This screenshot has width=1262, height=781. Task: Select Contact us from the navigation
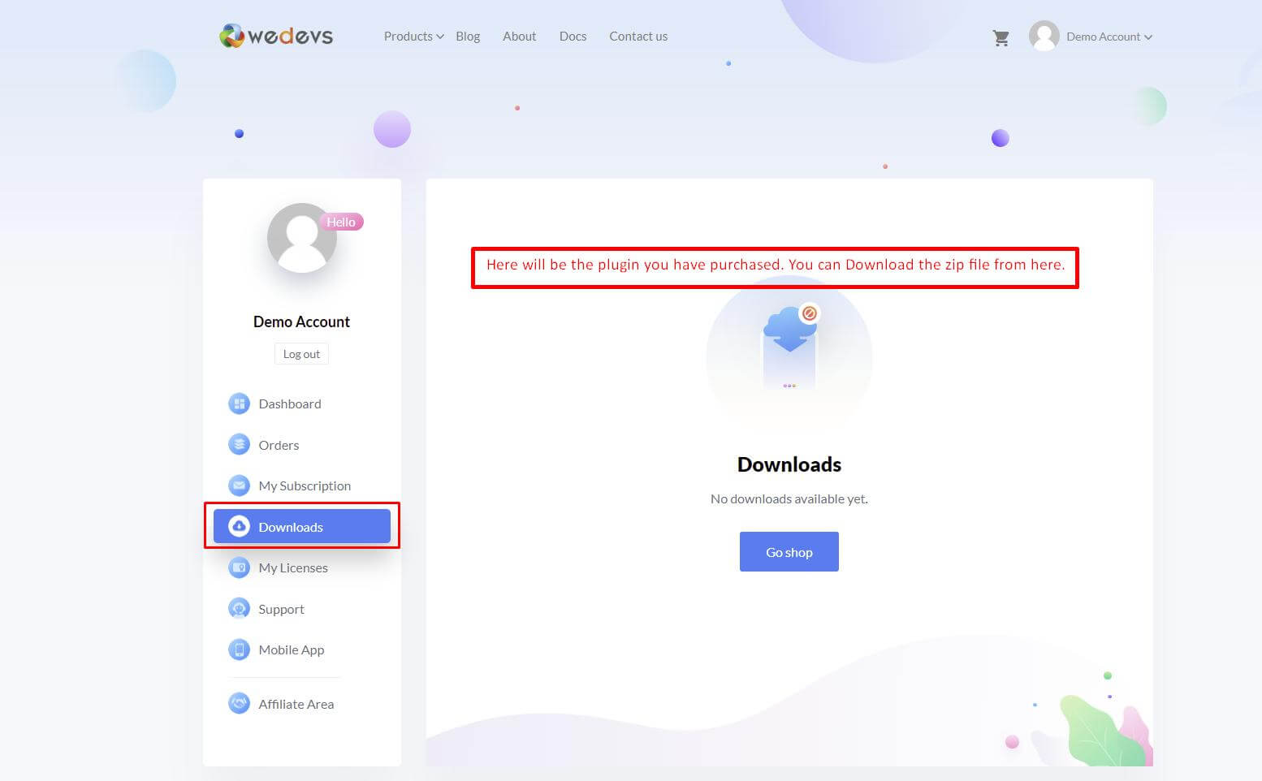[638, 37]
